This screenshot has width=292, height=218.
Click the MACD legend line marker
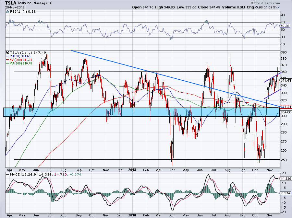pyautogui.click(x=7, y=175)
